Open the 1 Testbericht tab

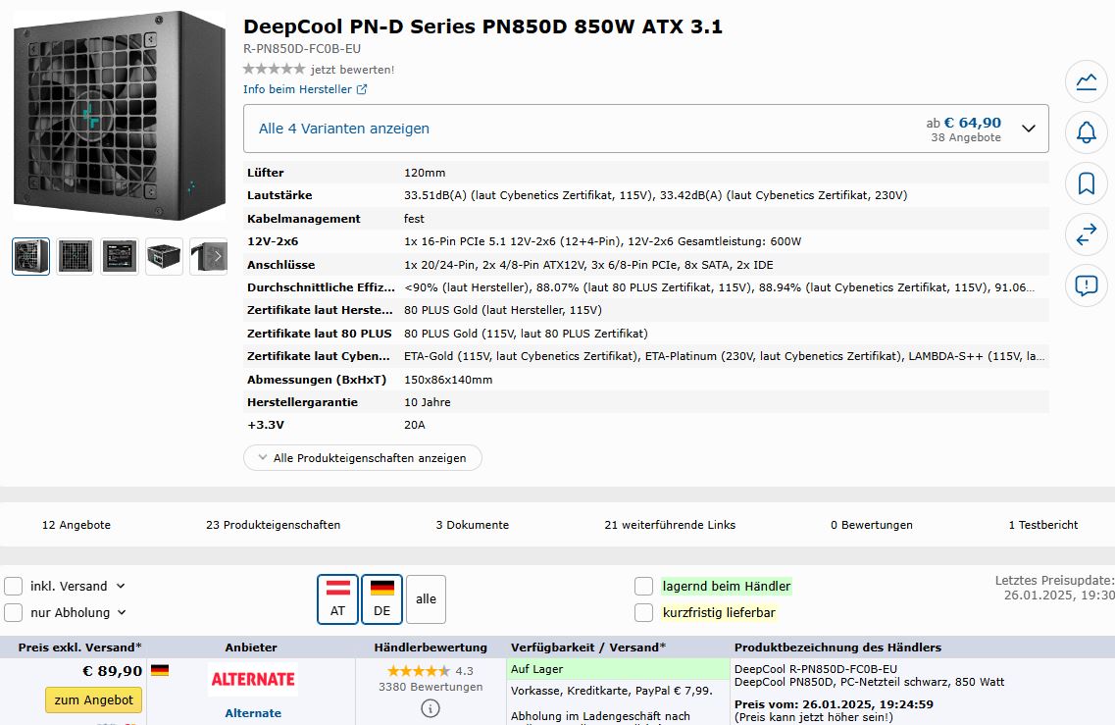pos(1043,525)
